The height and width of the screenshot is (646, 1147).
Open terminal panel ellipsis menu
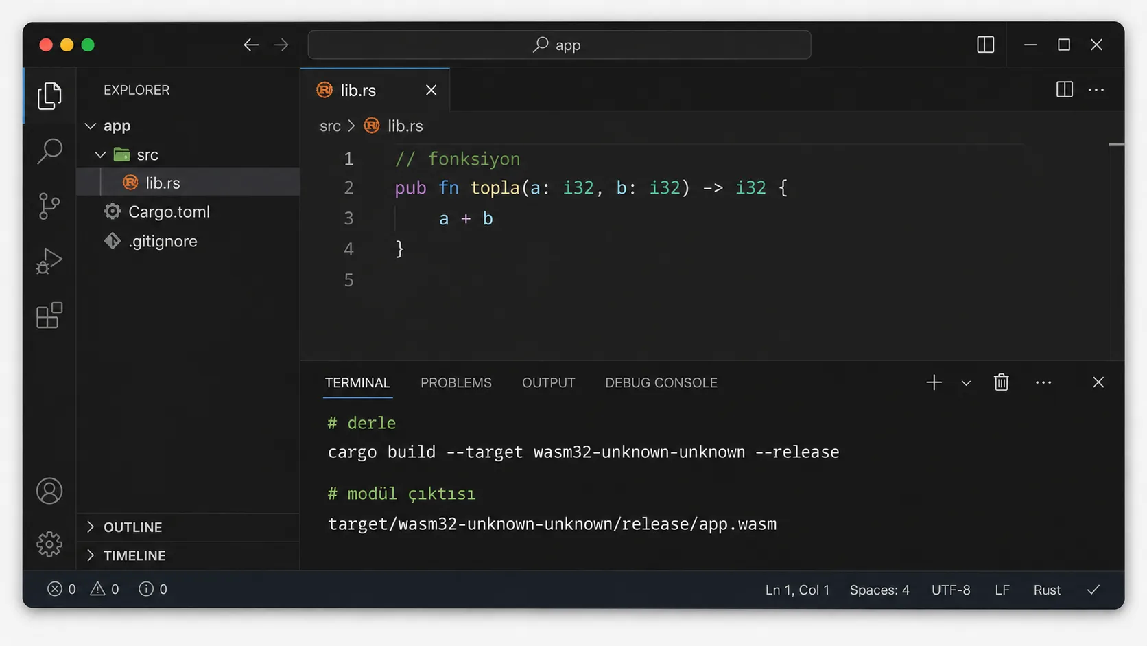click(x=1043, y=382)
